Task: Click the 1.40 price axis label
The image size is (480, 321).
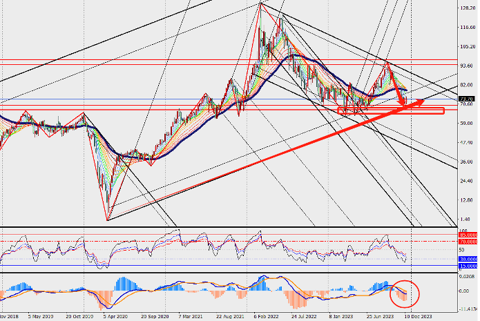Action: (465, 219)
